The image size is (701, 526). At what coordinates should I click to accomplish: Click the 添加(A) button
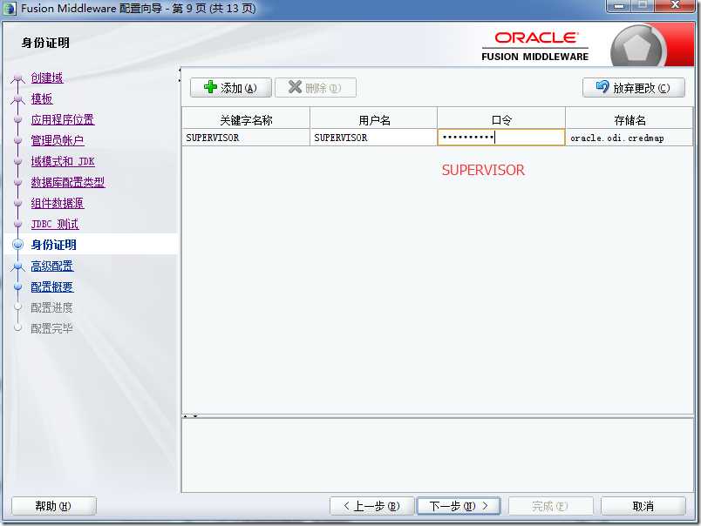tap(231, 87)
